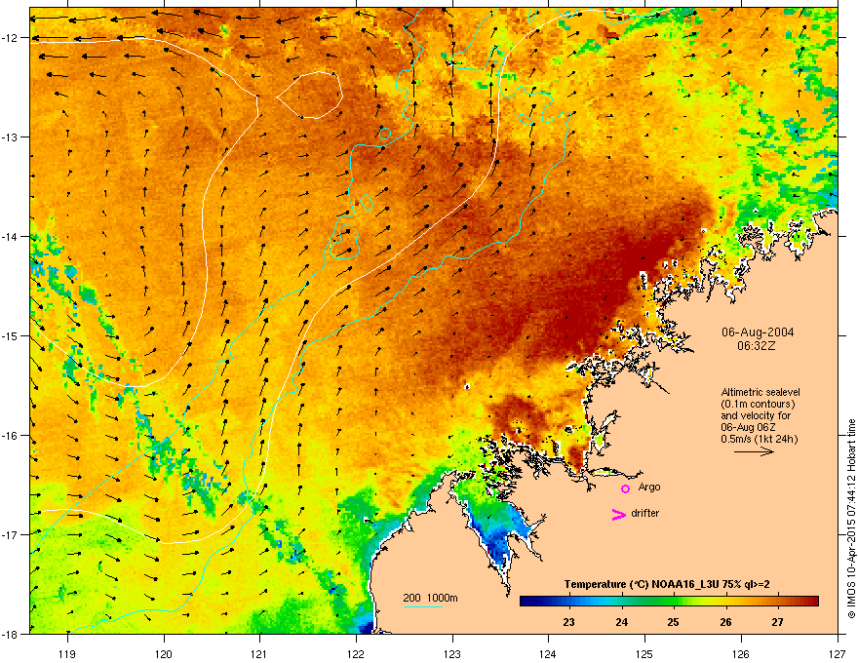The width and height of the screenshot is (858, 663).
Task: Click latitude axis label '-13'
Action: point(11,136)
